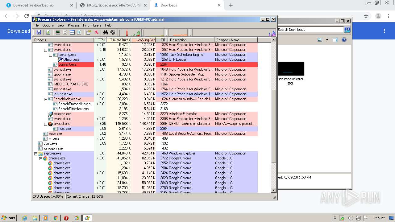Select the csrss.exe process PID 392

pos(50,143)
